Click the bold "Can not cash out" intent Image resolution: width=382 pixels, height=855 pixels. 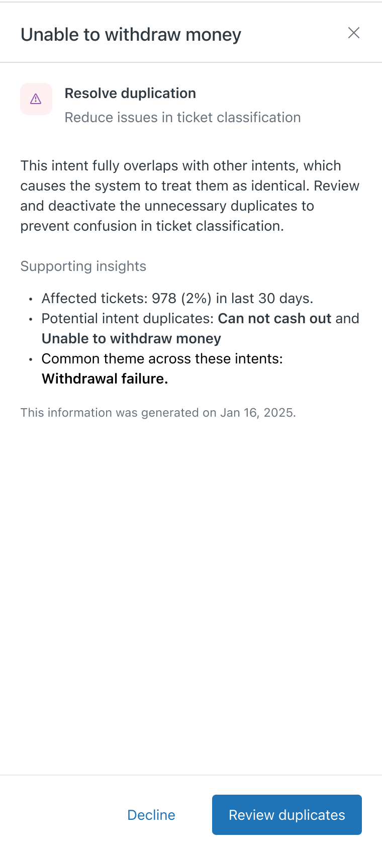[x=274, y=319]
